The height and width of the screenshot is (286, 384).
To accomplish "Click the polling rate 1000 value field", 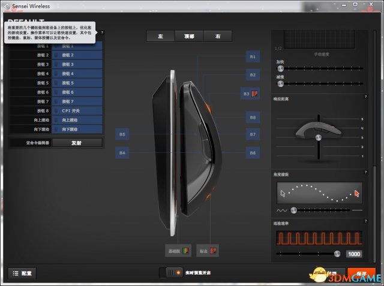I will click(x=354, y=254).
